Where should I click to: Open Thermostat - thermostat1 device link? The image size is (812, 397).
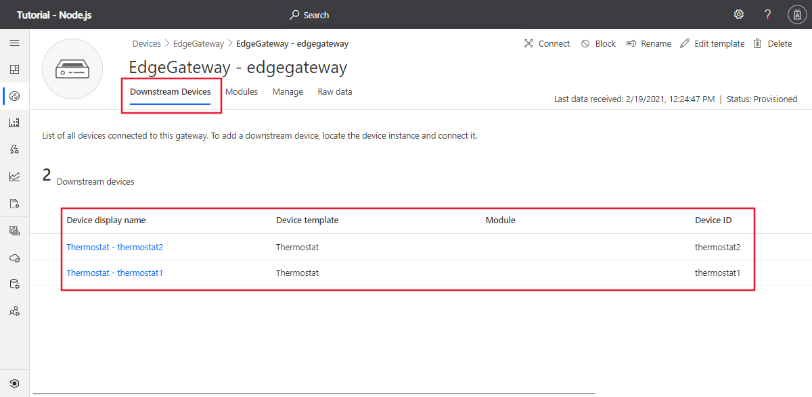(x=114, y=273)
